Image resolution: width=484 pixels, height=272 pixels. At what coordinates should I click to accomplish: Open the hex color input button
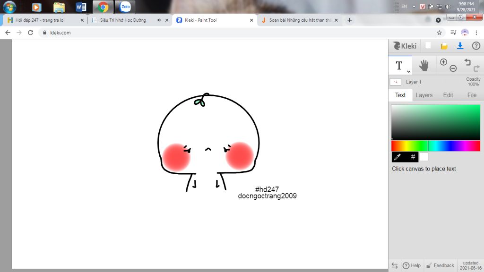(x=413, y=157)
